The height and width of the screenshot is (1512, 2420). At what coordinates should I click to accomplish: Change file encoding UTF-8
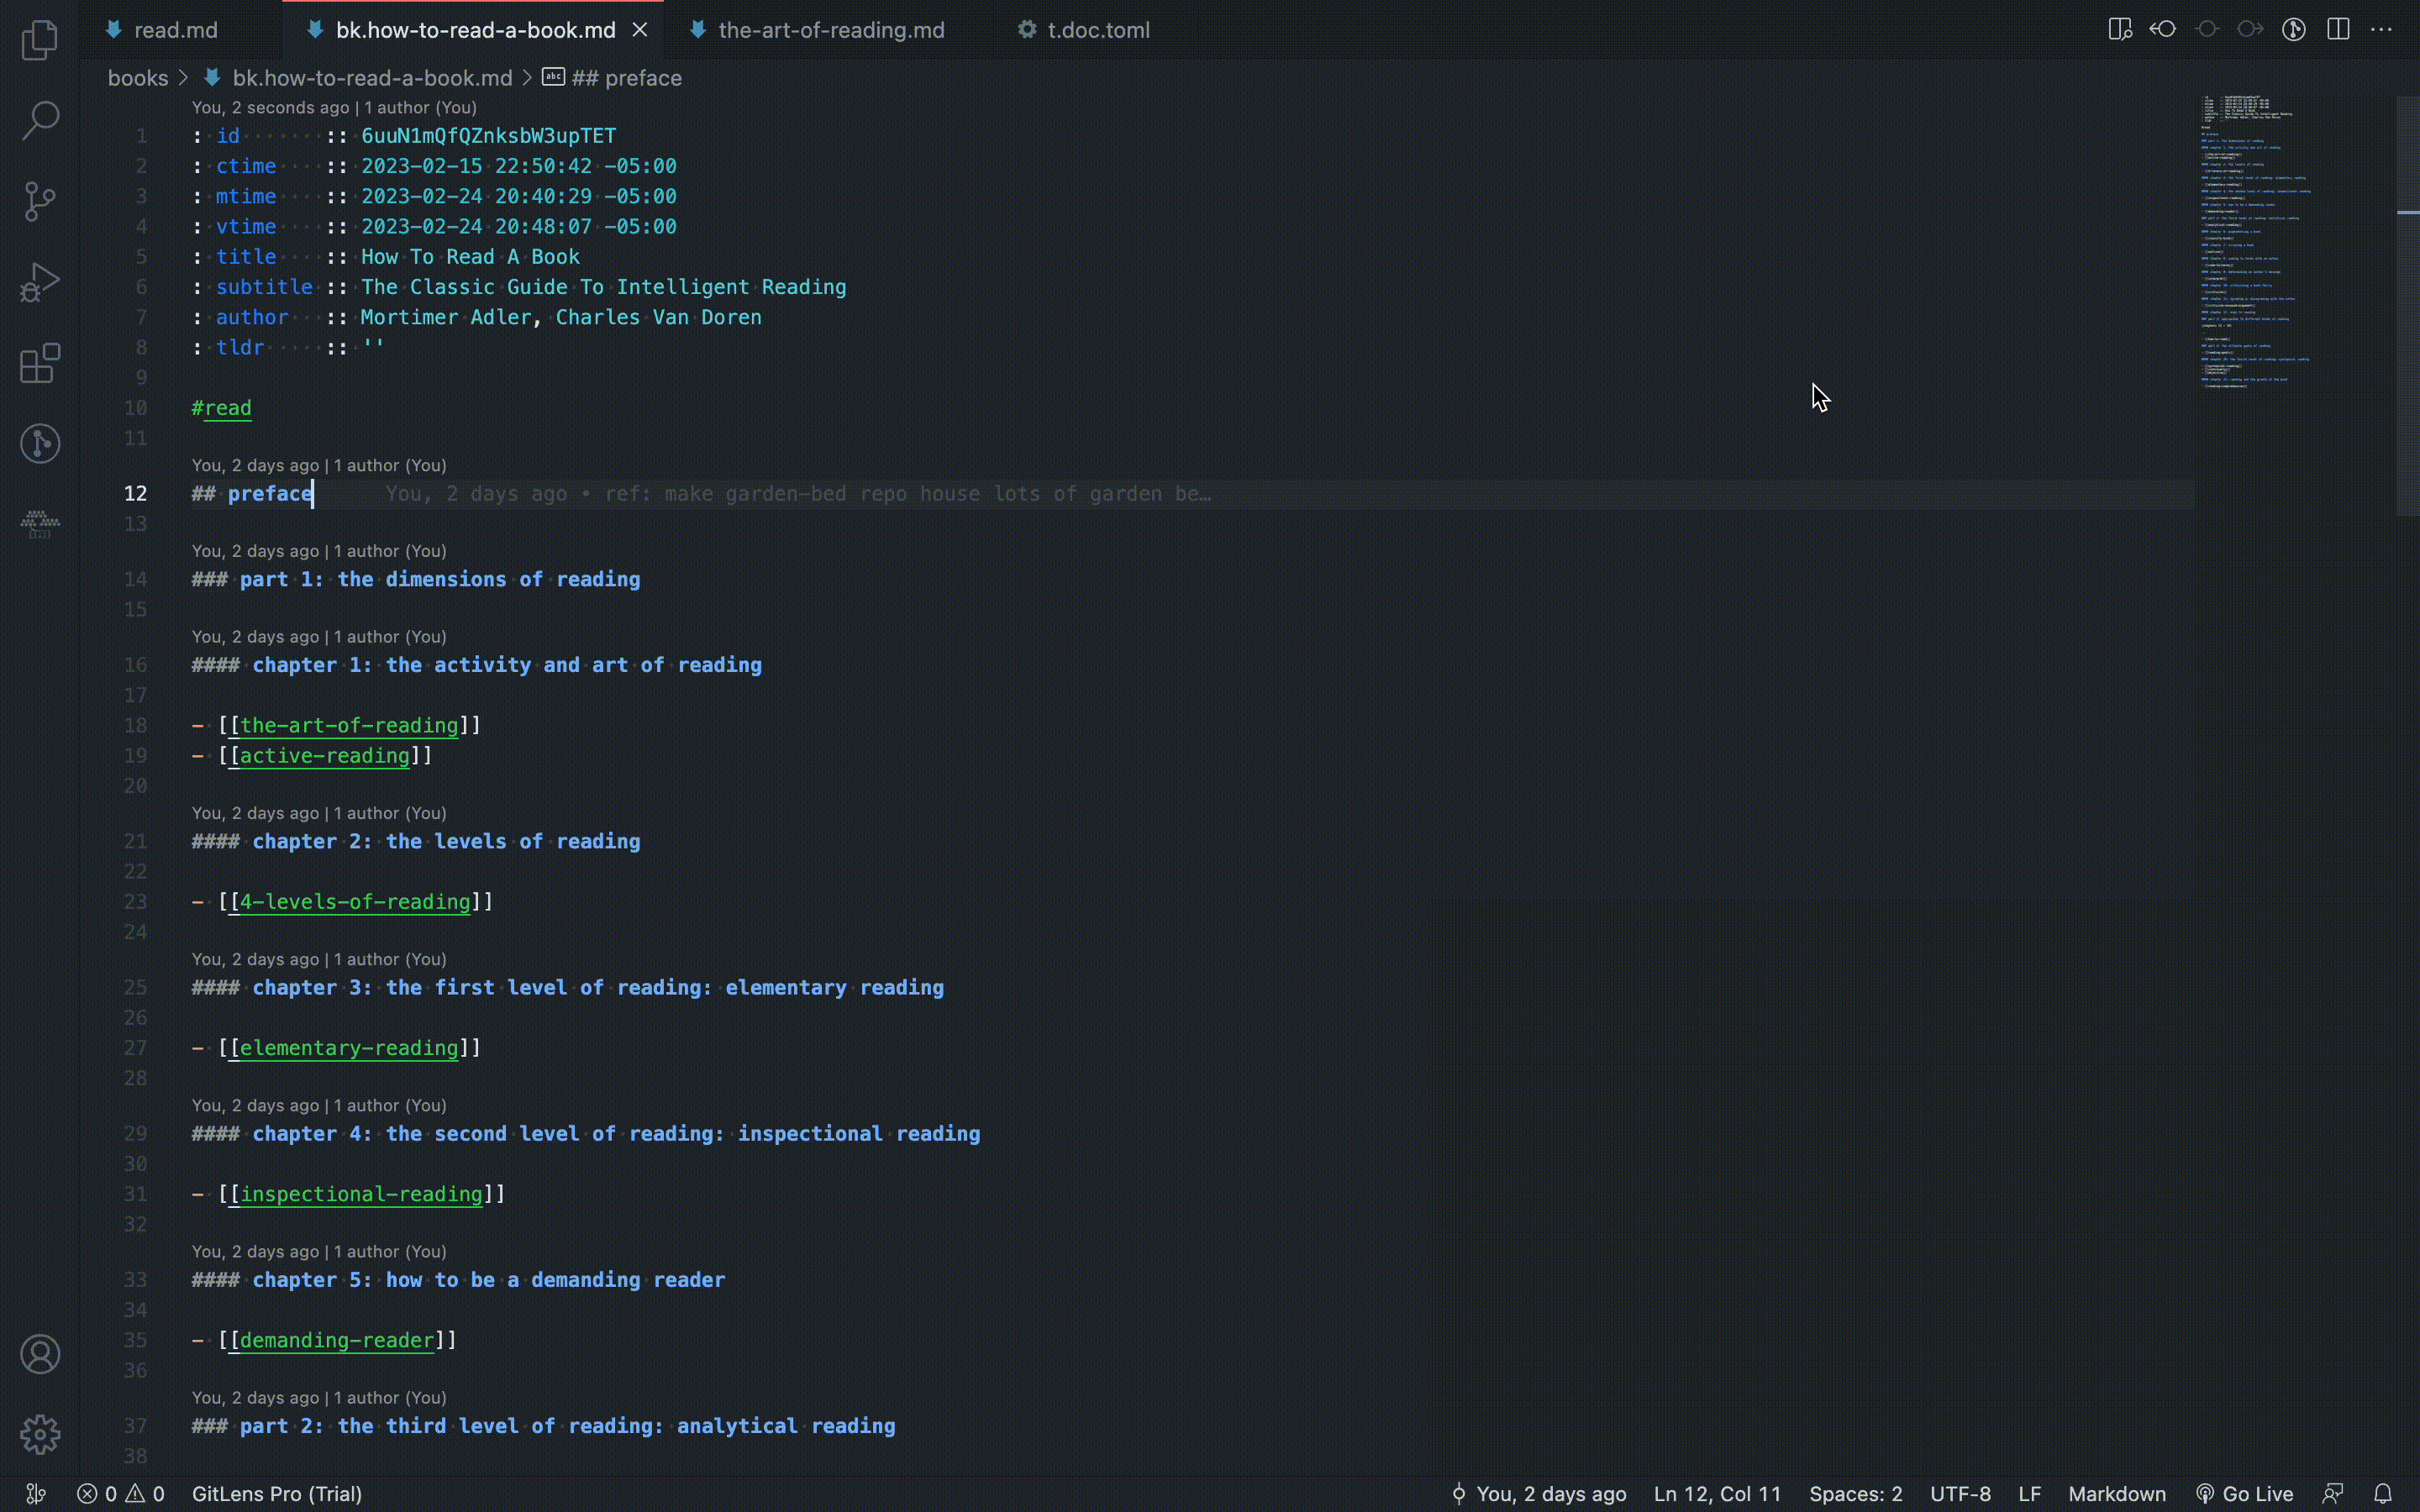pyautogui.click(x=1960, y=1494)
